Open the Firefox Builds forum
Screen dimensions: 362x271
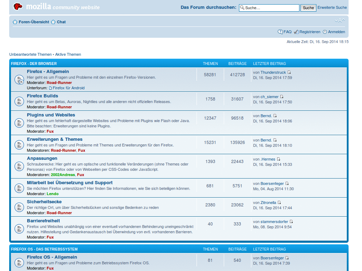click(42, 96)
